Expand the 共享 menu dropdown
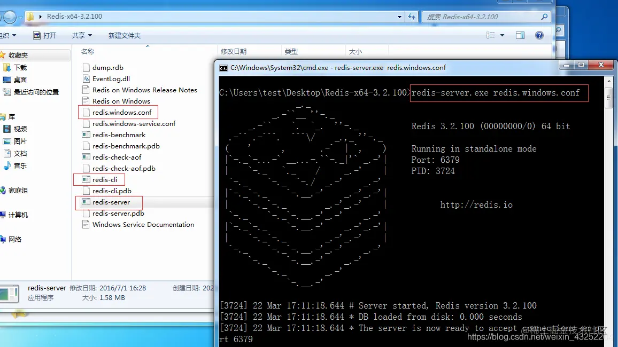This screenshot has width=618, height=347. click(x=82, y=35)
